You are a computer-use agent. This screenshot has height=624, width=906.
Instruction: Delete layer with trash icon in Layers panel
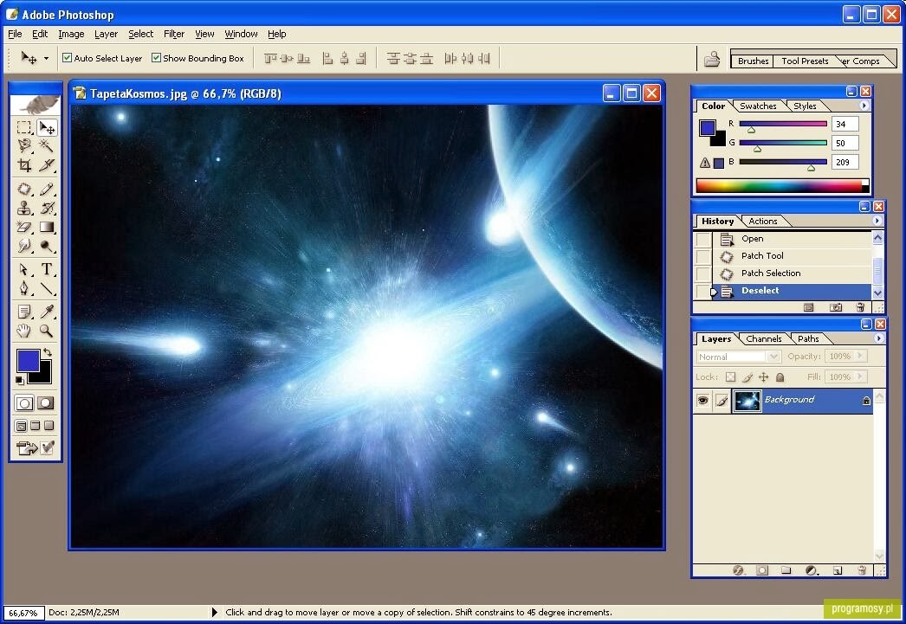(862, 570)
